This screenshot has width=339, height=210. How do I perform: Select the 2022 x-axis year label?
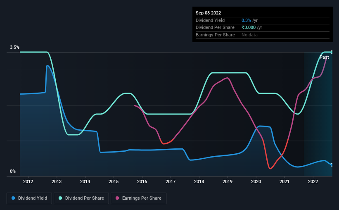click(313, 181)
